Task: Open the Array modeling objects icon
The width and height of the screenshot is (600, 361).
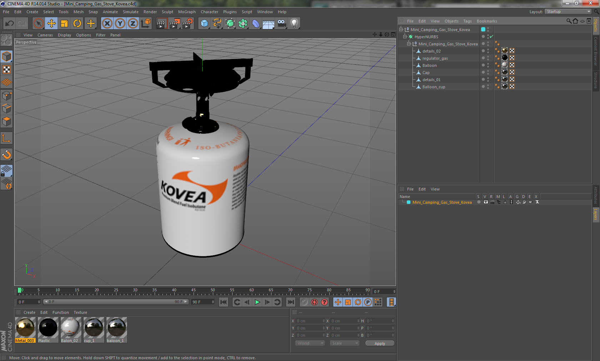Action: [243, 24]
